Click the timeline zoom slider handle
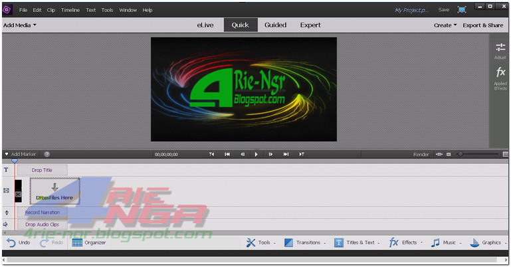511x267 pixels. 460,154
